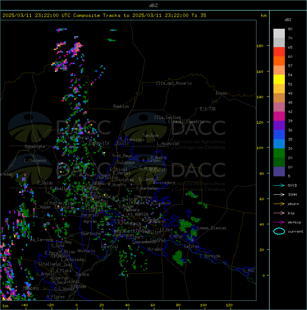This screenshot has width=307, height=310.
Task: Click the Uspallata place label
Action: pyautogui.click(x=35, y=147)
